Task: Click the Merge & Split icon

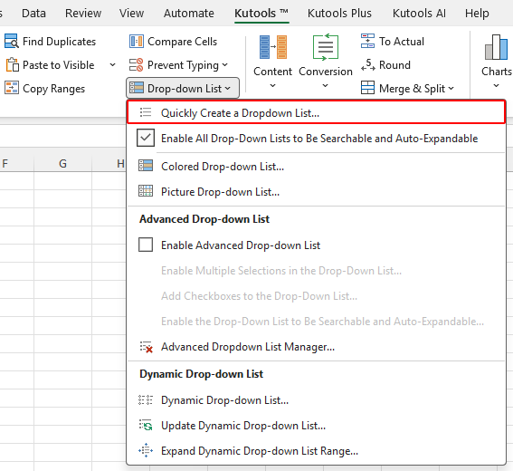Action: pyautogui.click(x=367, y=88)
